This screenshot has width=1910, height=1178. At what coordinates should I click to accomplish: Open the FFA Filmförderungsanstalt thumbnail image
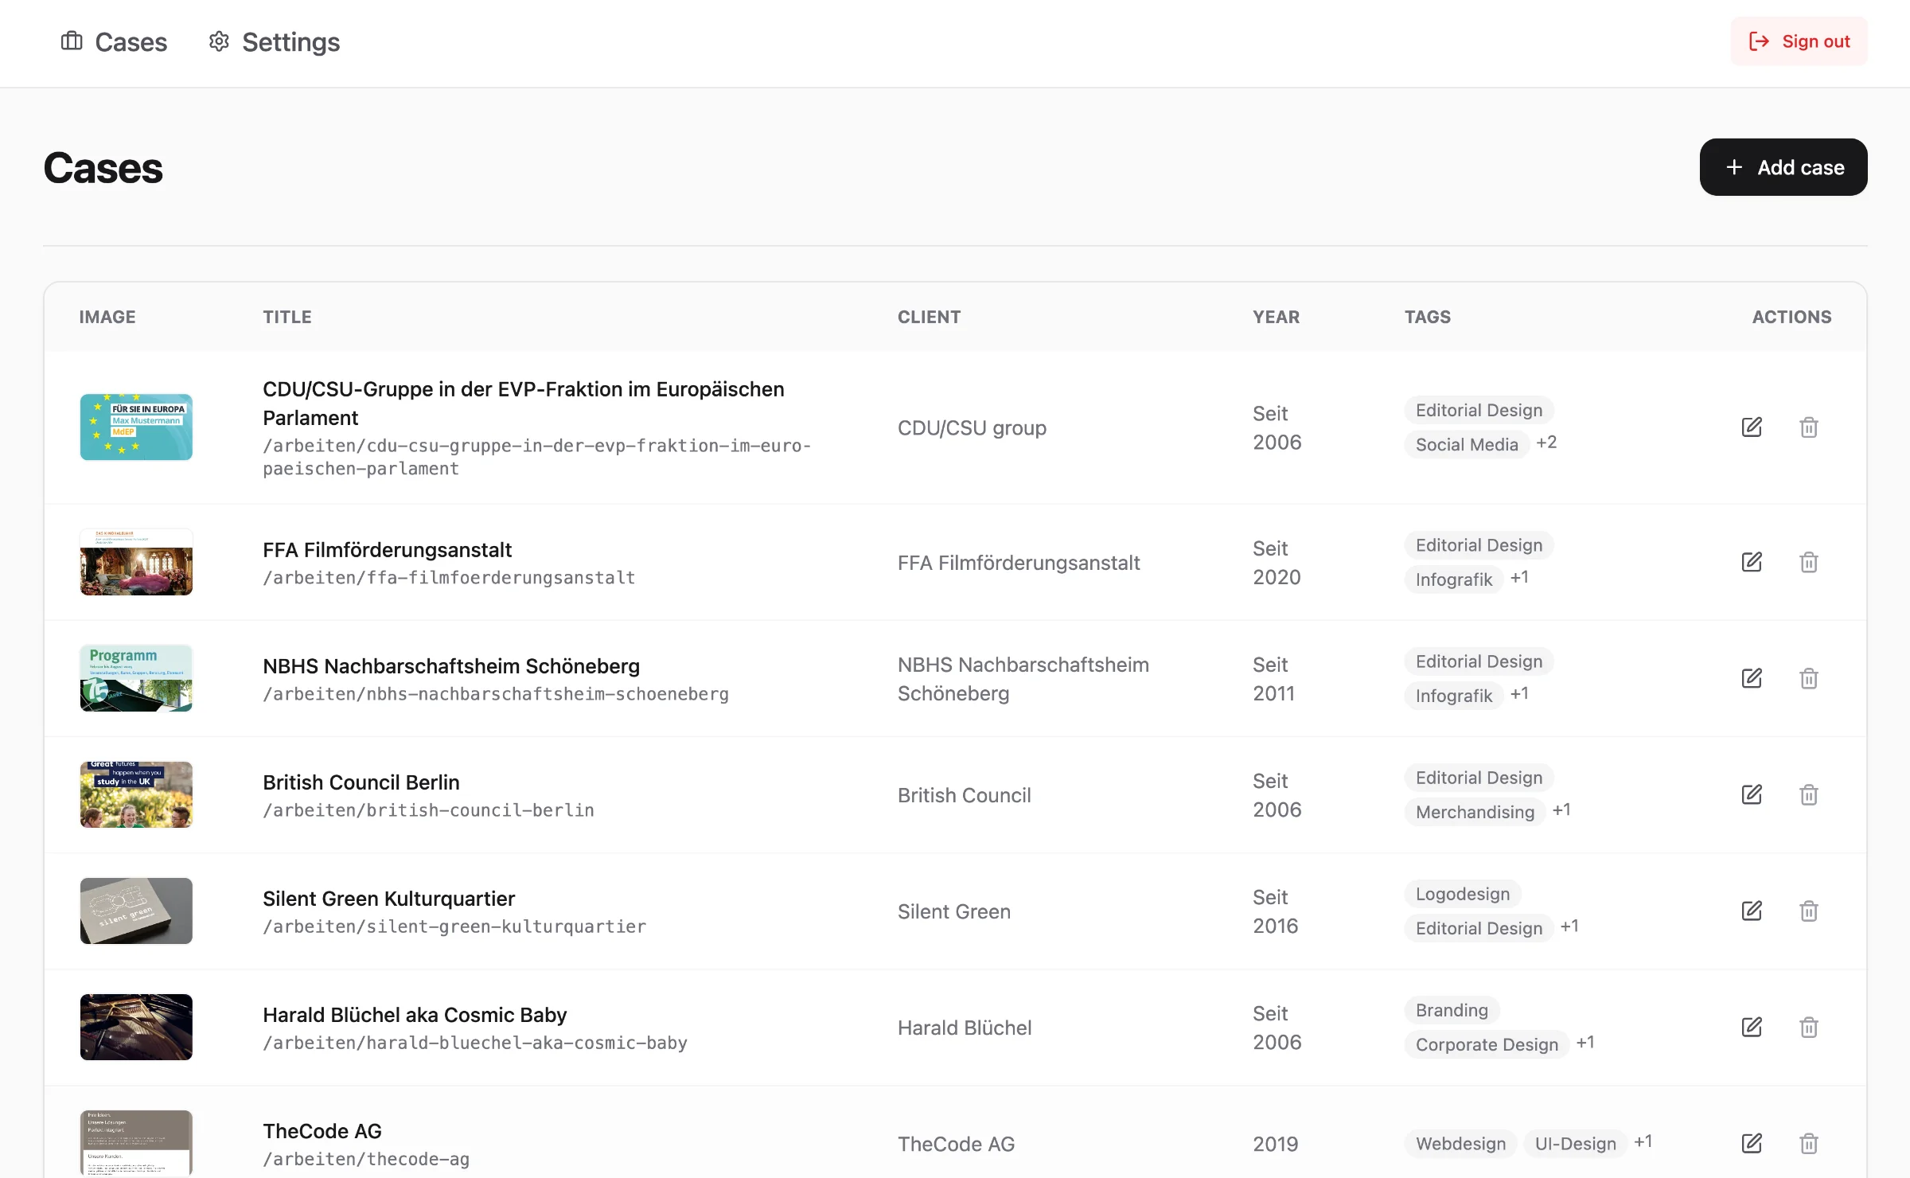coord(136,562)
